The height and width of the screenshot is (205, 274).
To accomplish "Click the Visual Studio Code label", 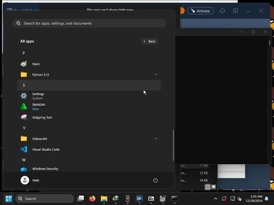I will (46, 149).
